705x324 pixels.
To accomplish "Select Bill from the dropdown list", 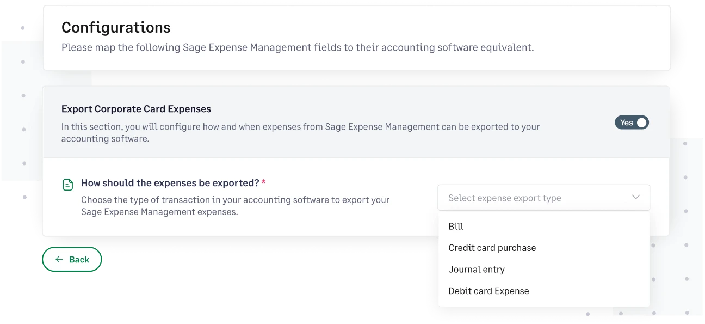I will 456,226.
